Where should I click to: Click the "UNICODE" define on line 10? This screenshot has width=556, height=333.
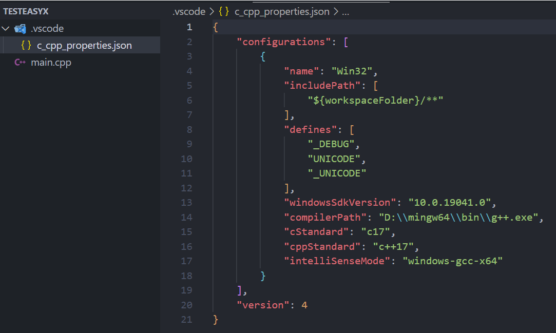coord(334,159)
